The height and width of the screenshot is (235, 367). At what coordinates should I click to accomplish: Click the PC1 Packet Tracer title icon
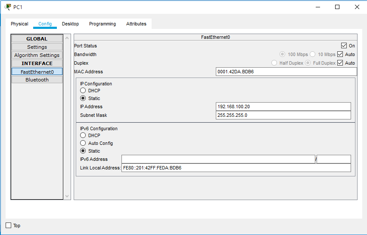[8, 7]
